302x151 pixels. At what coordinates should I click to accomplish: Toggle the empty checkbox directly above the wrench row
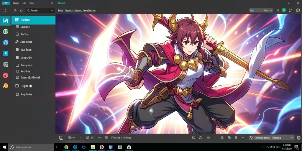tap(17, 34)
